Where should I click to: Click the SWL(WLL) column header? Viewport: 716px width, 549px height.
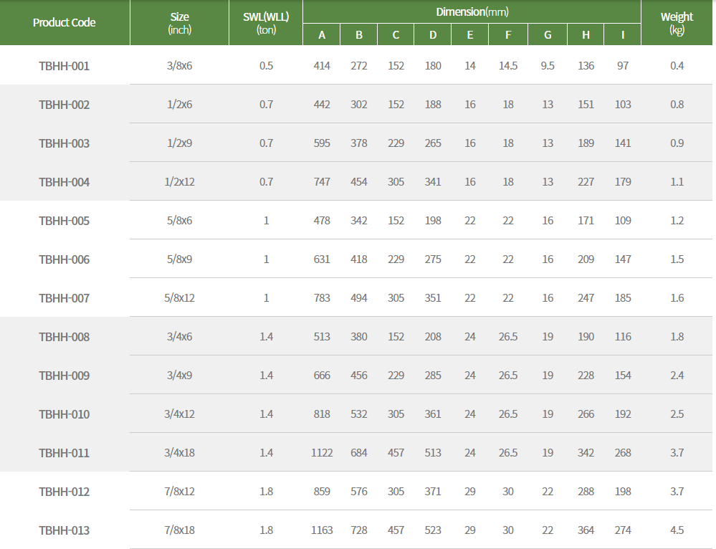click(266, 23)
